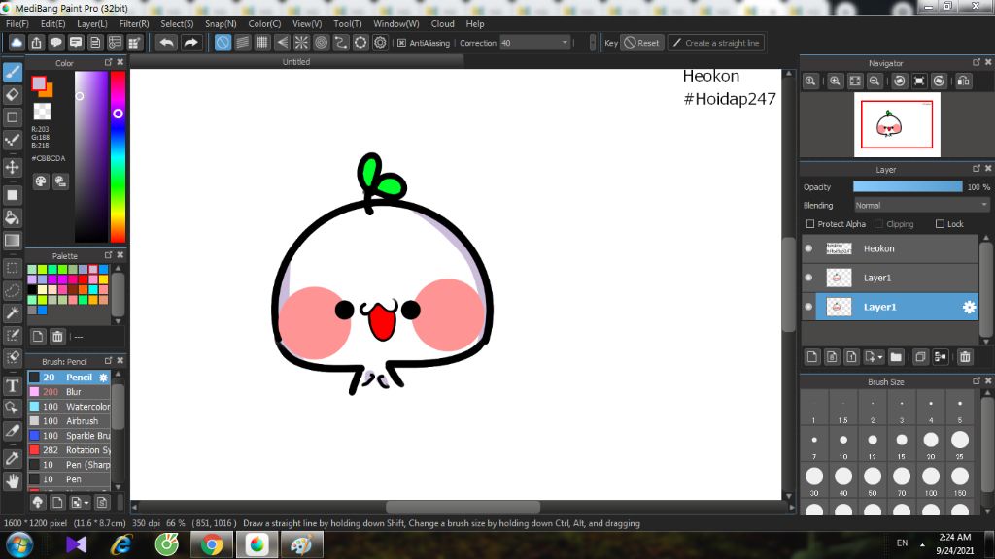Enable the circle snap icon

(x=321, y=43)
